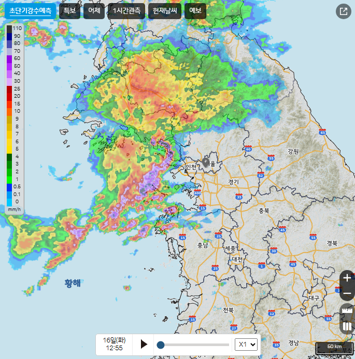
Task: Click the 110 mm/h legend swatch
Action: [9, 29]
